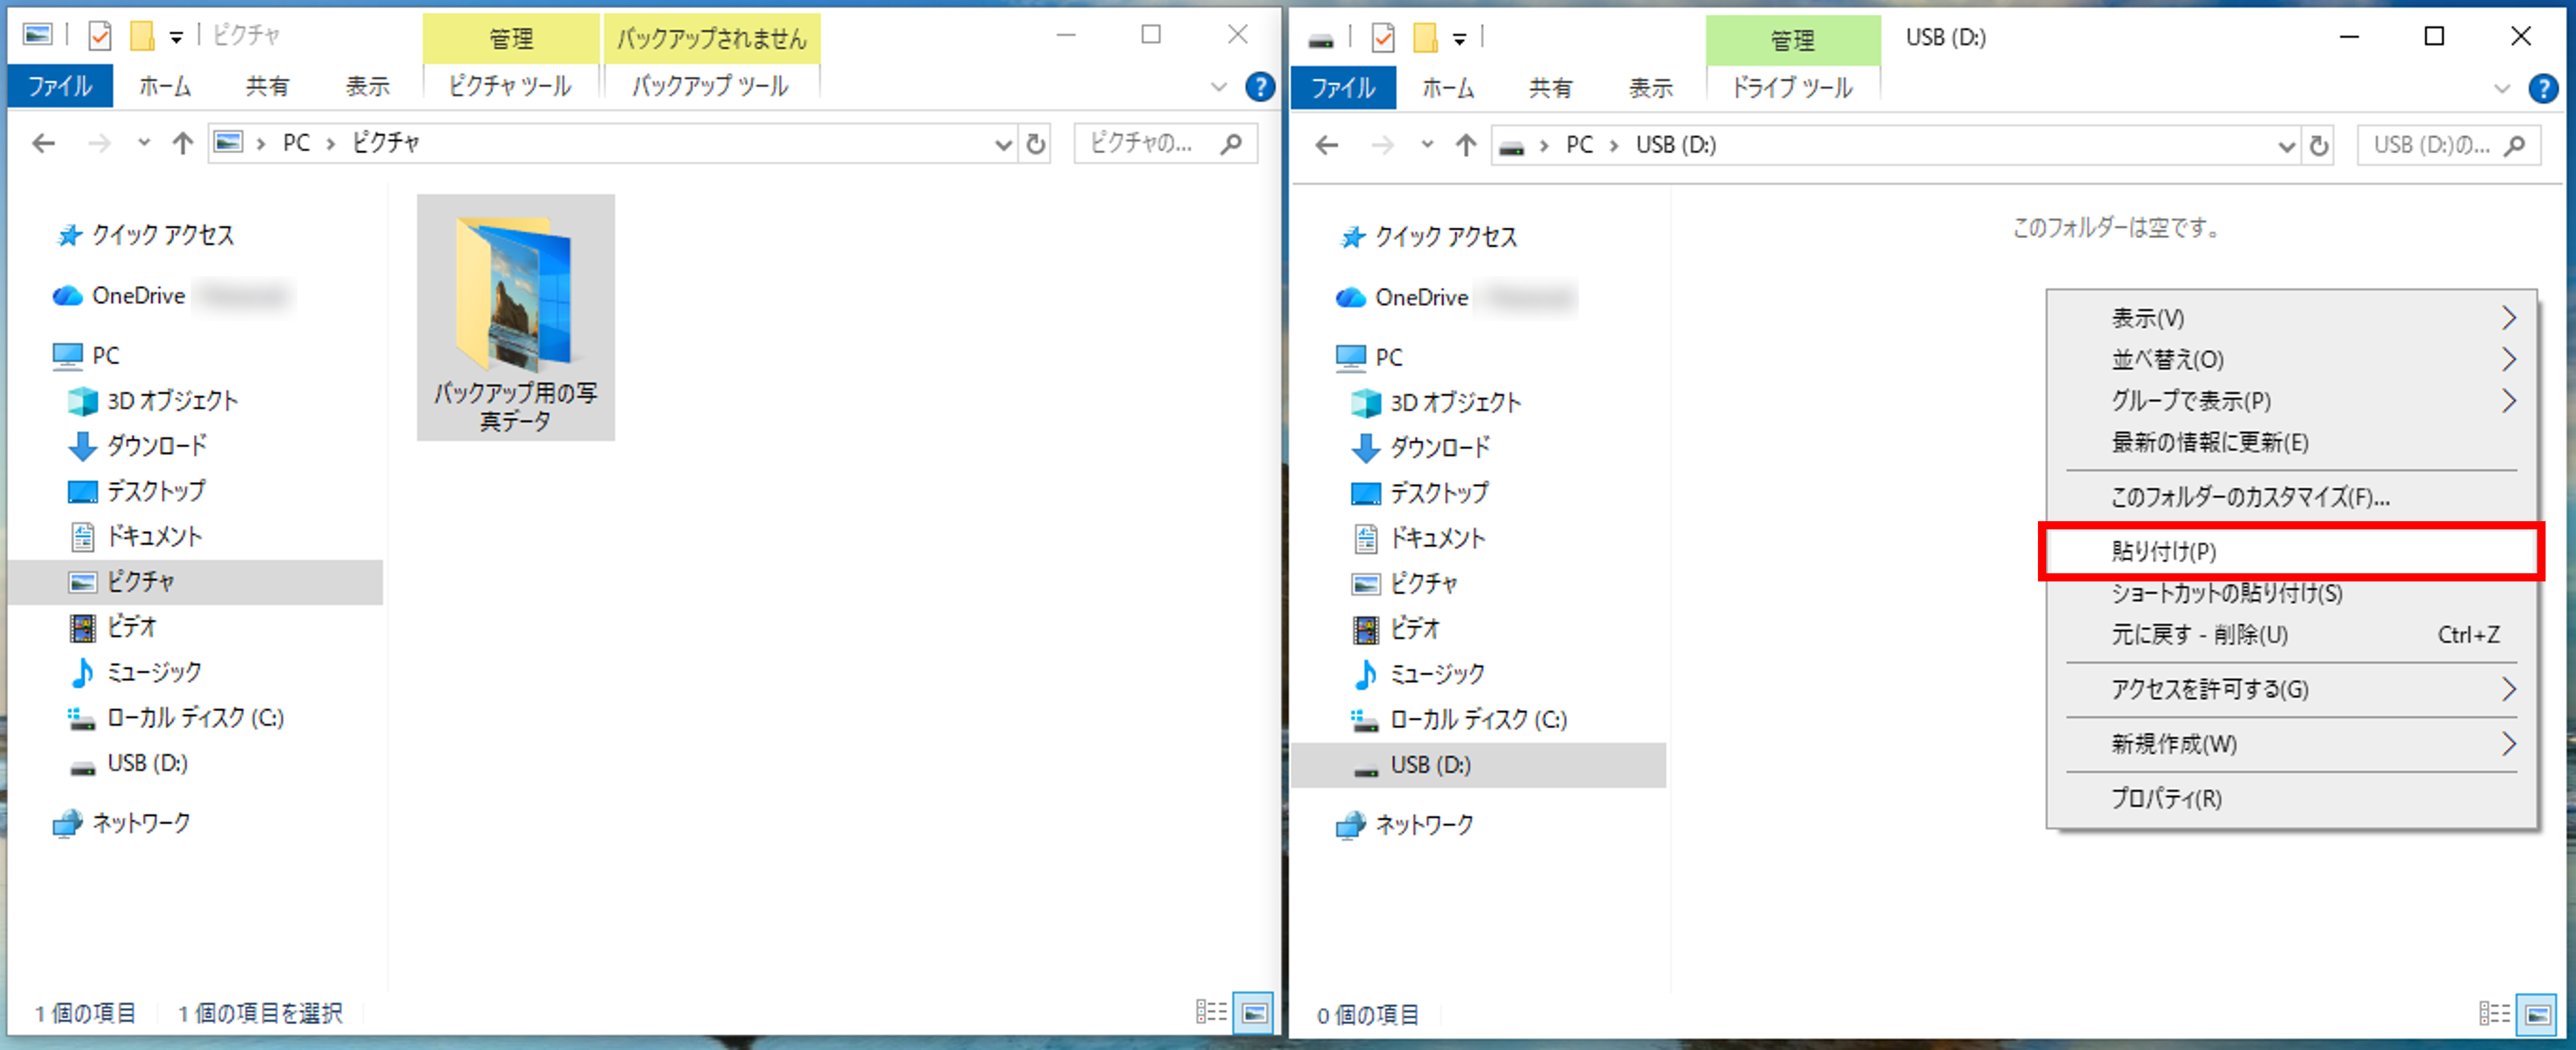The height and width of the screenshot is (1050, 2576).
Task: Click the back arrow in the ピクチャ window
Action: click(44, 144)
